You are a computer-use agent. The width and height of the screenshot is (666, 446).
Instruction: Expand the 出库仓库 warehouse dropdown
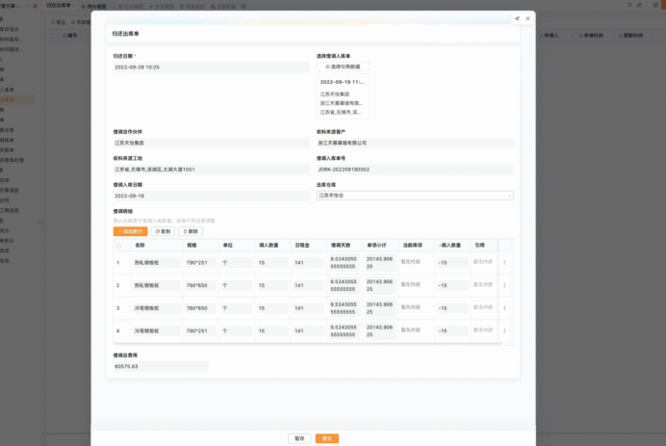(415, 196)
